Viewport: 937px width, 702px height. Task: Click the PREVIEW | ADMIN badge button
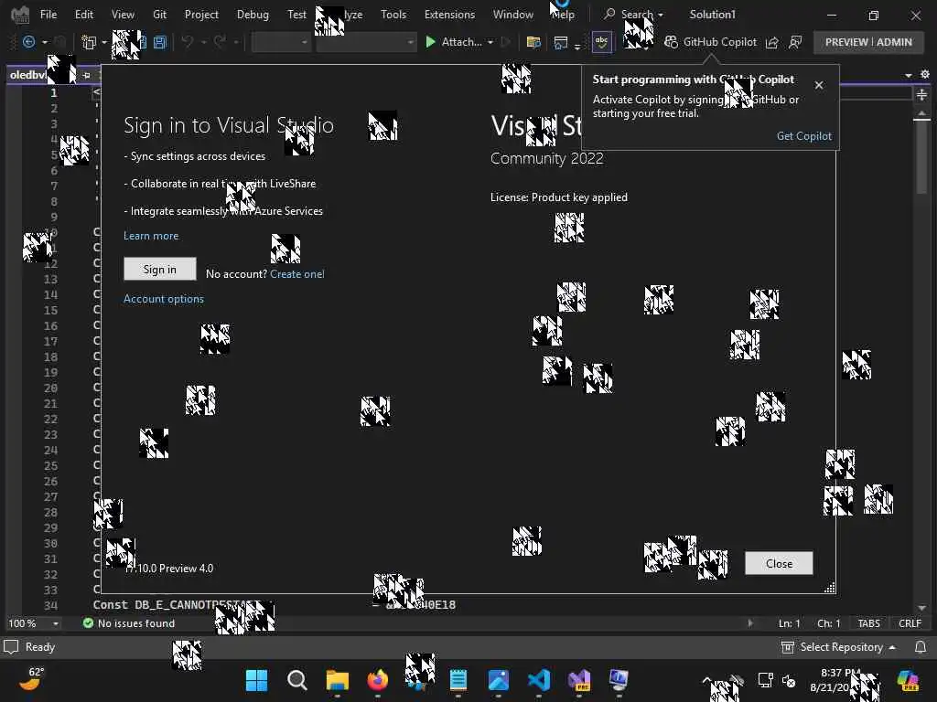[868, 42]
